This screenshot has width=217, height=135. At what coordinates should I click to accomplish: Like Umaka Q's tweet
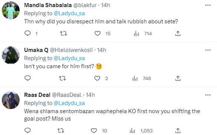pyautogui.click(x=97, y=78)
